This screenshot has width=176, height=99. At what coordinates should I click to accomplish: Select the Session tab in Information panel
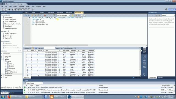tap(12, 93)
